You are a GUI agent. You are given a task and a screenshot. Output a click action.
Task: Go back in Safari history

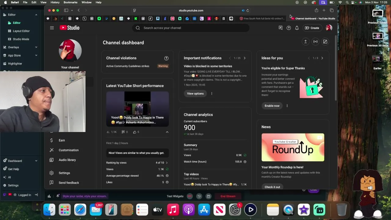(79, 10)
